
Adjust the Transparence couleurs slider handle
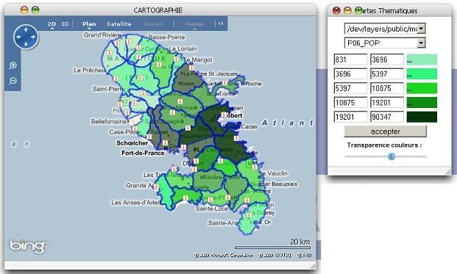392,156
